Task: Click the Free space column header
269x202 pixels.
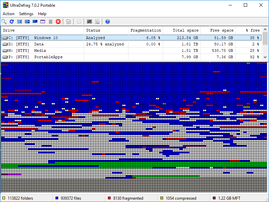Action: 221,30
